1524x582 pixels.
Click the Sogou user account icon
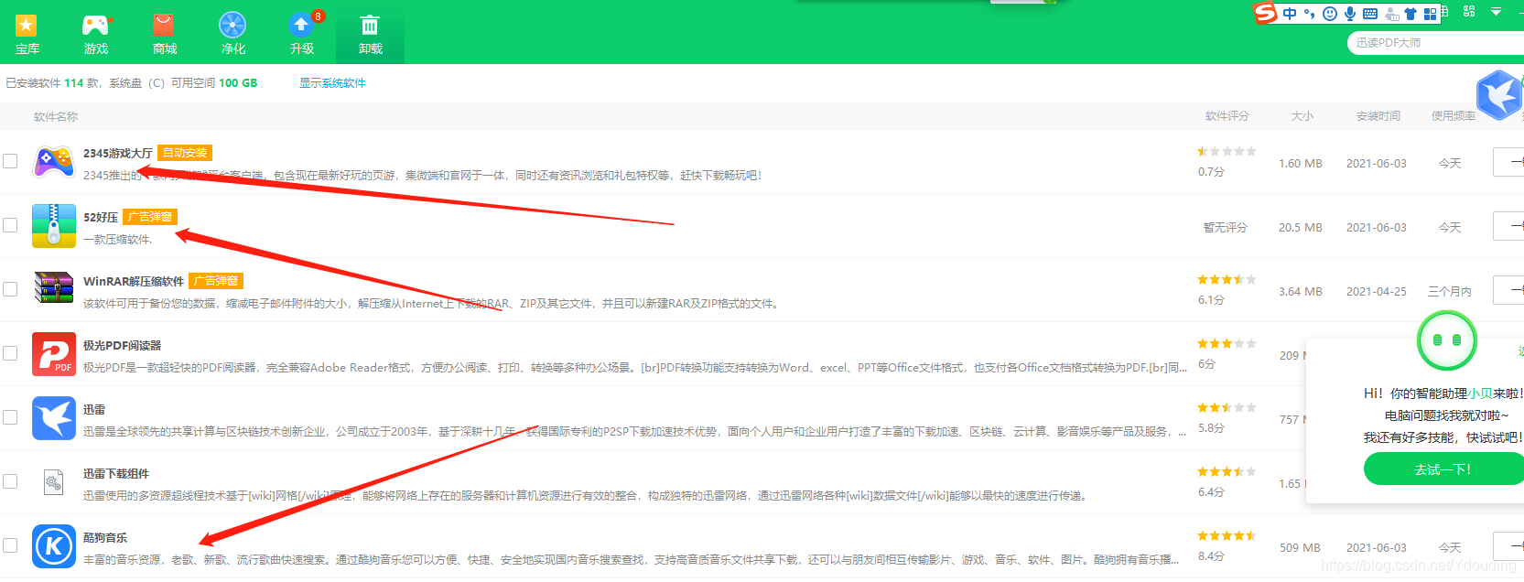pyautogui.click(x=1392, y=14)
